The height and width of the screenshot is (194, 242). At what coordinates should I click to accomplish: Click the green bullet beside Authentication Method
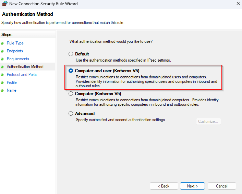[2, 67]
